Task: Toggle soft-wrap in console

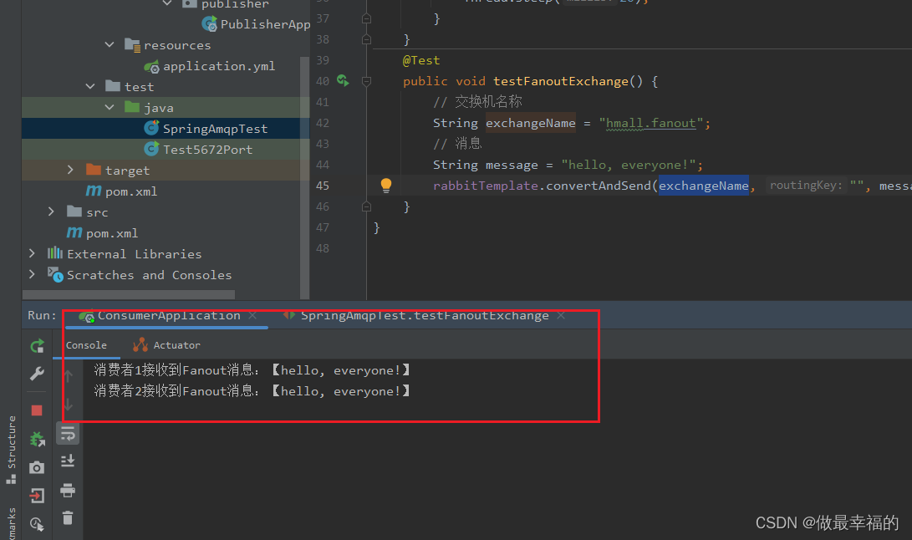Action: [68, 434]
